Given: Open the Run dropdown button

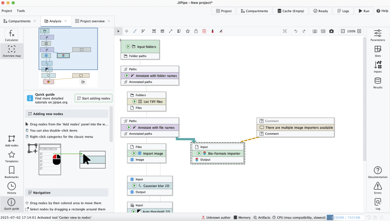Looking at the screenshot, I should pyautogui.click(x=363, y=11).
